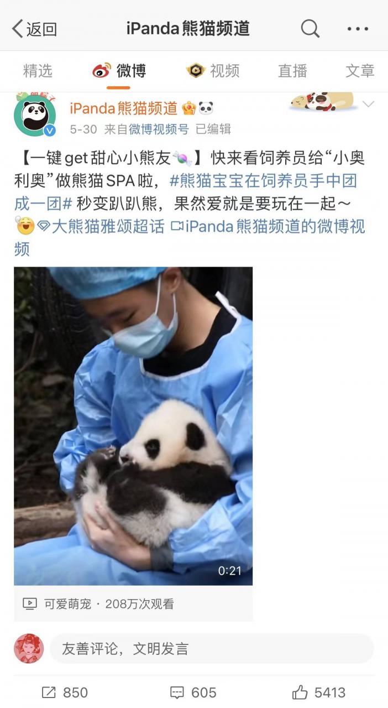
Task: Tap the repost icon showing 850
Action: coord(49,693)
